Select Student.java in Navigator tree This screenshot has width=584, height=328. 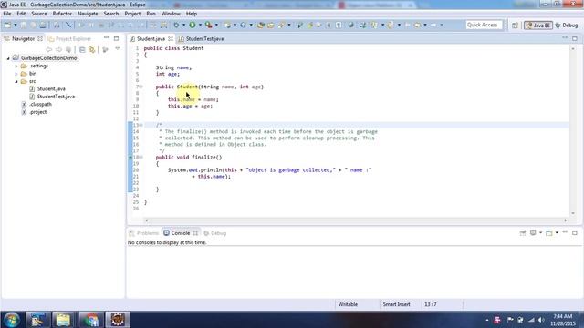(51, 89)
